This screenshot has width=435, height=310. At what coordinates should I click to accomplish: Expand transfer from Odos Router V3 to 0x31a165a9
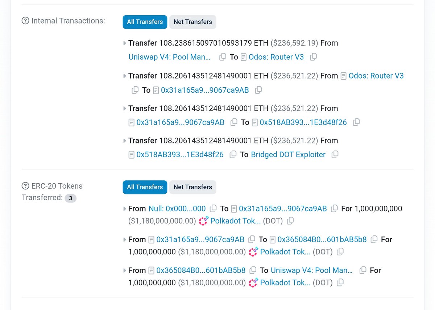pos(125,76)
